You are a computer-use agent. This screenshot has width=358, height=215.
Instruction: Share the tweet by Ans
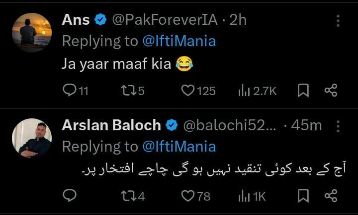331,90
